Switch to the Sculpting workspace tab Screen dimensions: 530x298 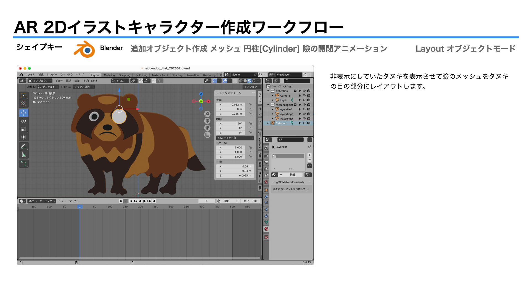tap(125, 75)
